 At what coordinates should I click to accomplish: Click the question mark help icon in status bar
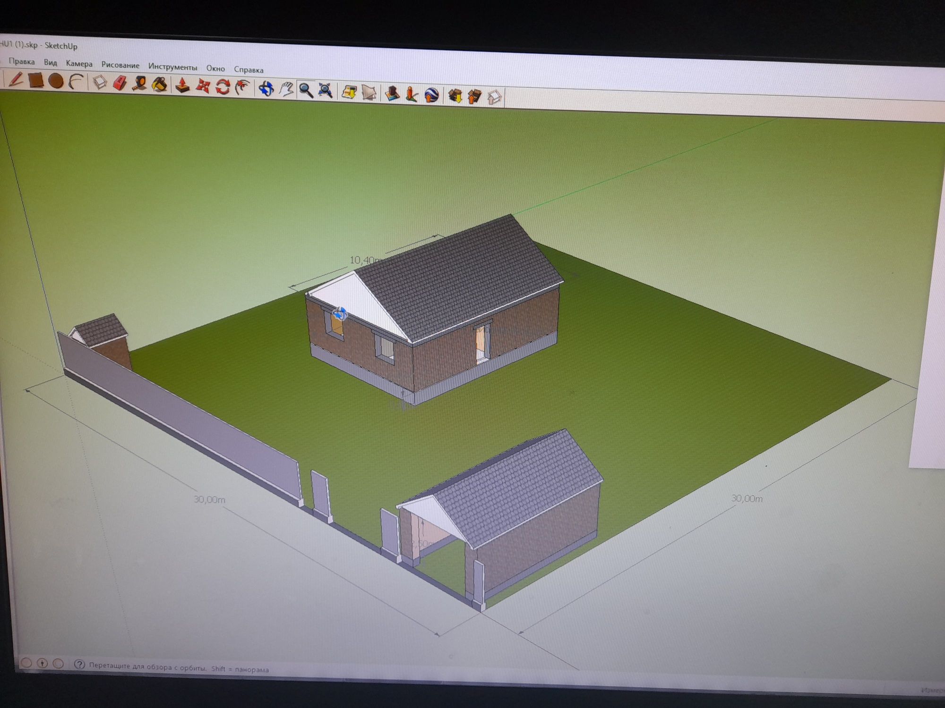click(79, 665)
